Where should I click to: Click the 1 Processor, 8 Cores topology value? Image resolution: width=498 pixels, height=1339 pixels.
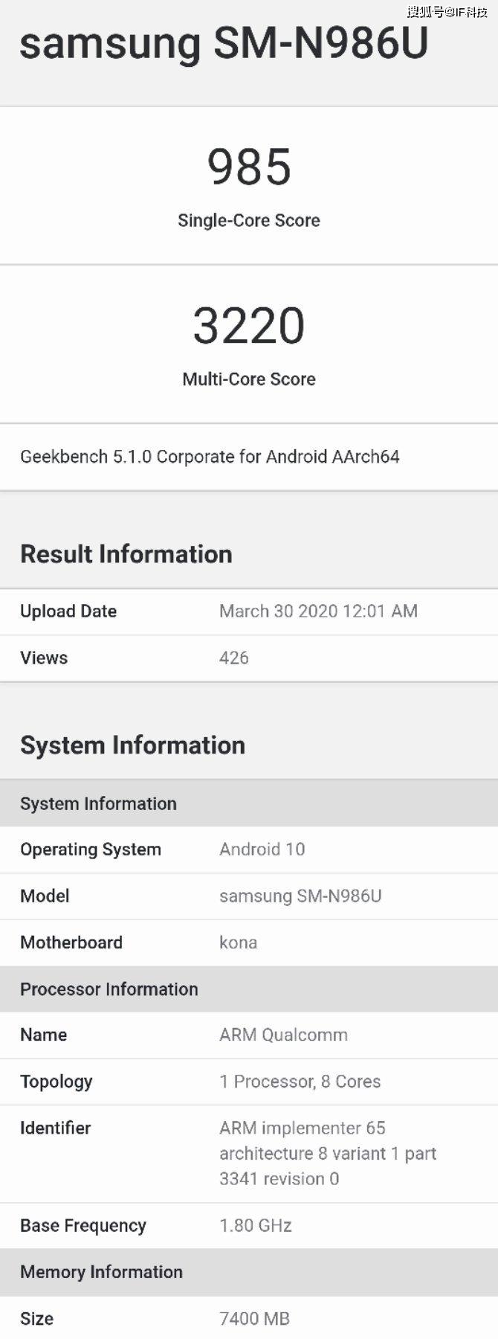pyautogui.click(x=300, y=1082)
